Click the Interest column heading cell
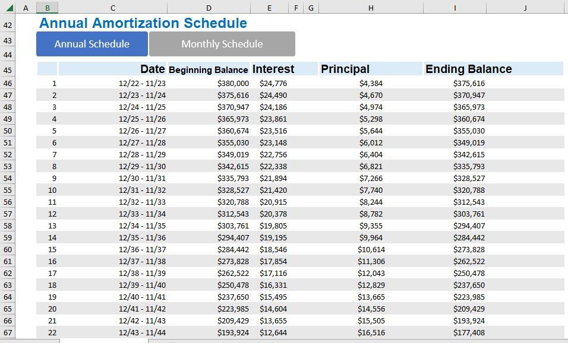Image resolution: width=568 pixels, height=343 pixels. (273, 69)
